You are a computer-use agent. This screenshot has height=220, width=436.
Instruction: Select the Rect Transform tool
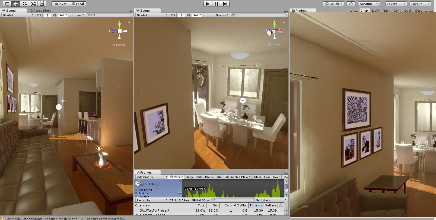(42, 4)
